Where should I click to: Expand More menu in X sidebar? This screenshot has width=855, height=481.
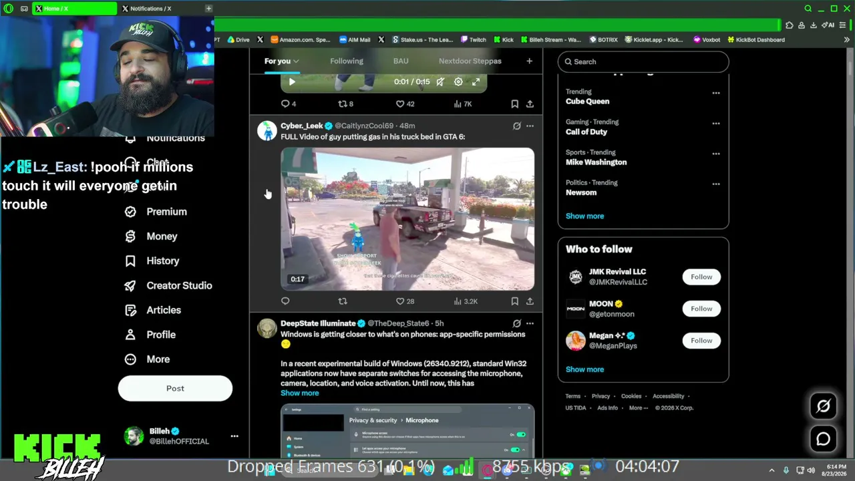tap(148, 359)
